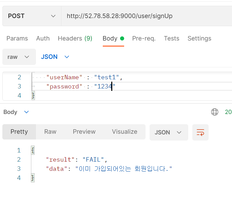The width and height of the screenshot is (232, 197).
Task: Open the response JSON format dropdown
Action: tap(169, 132)
